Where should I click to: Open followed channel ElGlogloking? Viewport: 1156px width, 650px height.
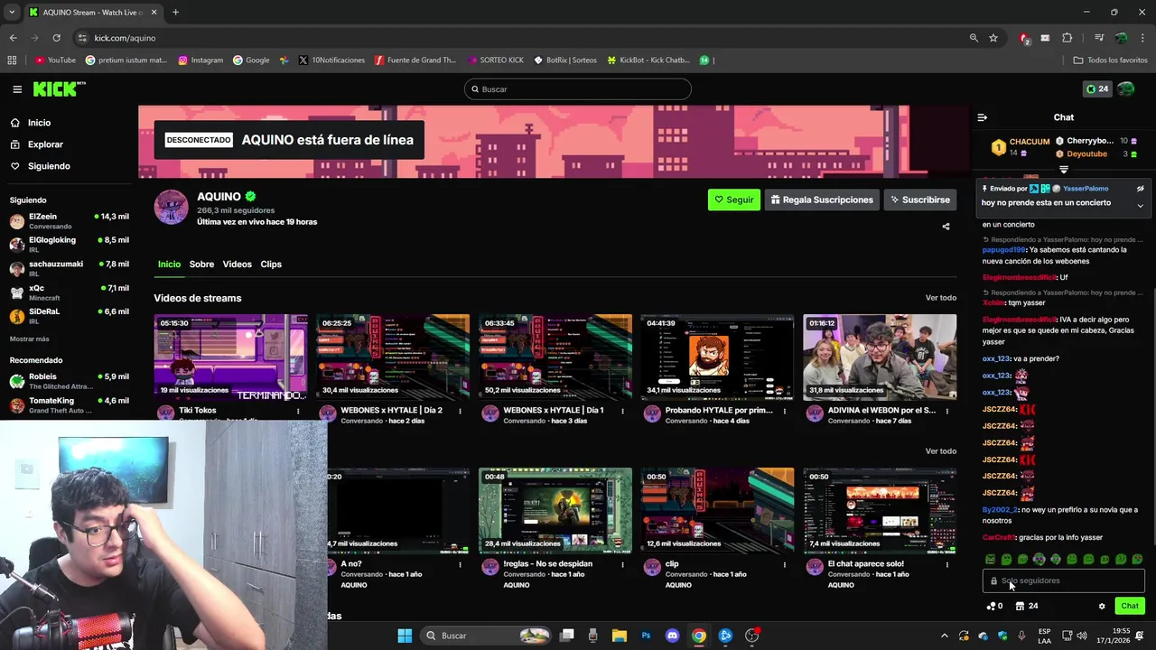(69, 245)
